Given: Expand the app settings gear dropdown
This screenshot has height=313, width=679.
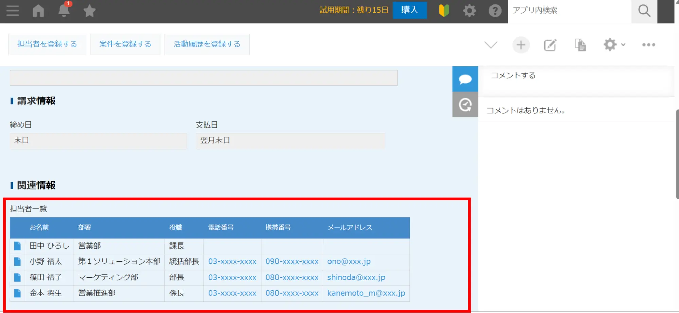Looking at the screenshot, I should (614, 45).
